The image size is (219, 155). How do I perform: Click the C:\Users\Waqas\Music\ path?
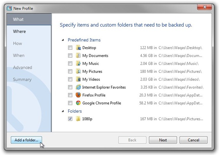coord(179,64)
